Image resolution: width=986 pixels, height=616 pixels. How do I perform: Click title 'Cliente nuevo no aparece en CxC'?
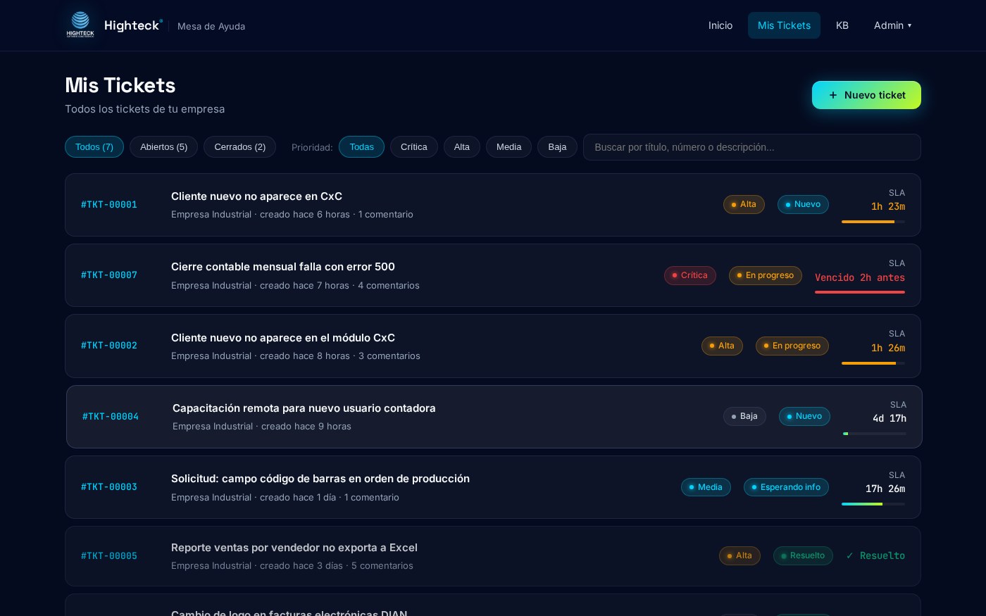coord(256,196)
